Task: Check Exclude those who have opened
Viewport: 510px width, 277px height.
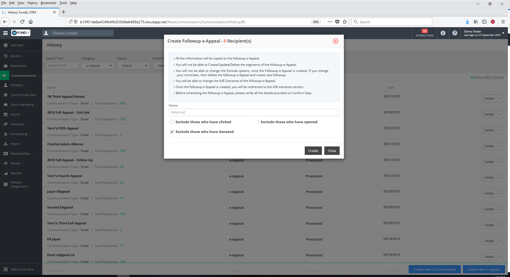Action: (257, 122)
